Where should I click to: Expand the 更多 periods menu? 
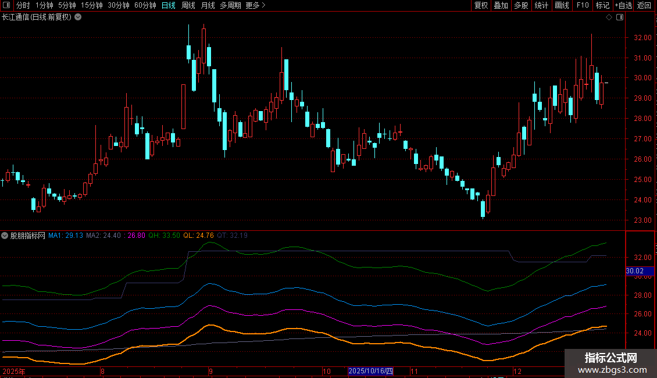click(255, 5)
